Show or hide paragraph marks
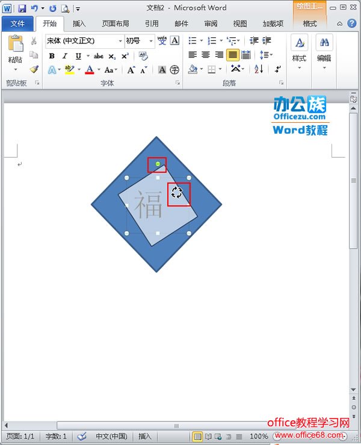The image size is (361, 445). (x=277, y=69)
